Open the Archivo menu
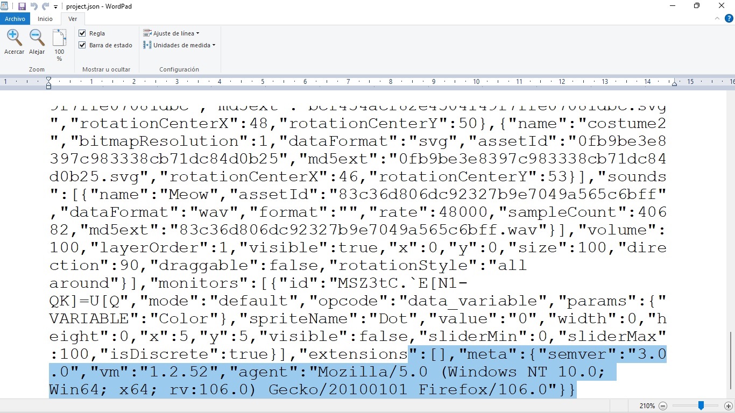 click(x=15, y=18)
